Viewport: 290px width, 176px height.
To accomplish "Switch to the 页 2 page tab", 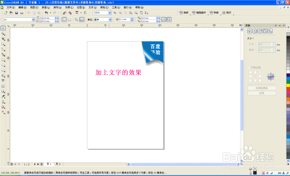I will tap(59, 164).
